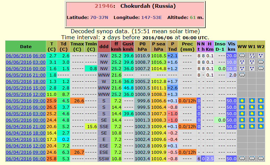Click the WW cloud icon for 06/06/2016 06:00
The image size is (270, 165).
(242, 56)
